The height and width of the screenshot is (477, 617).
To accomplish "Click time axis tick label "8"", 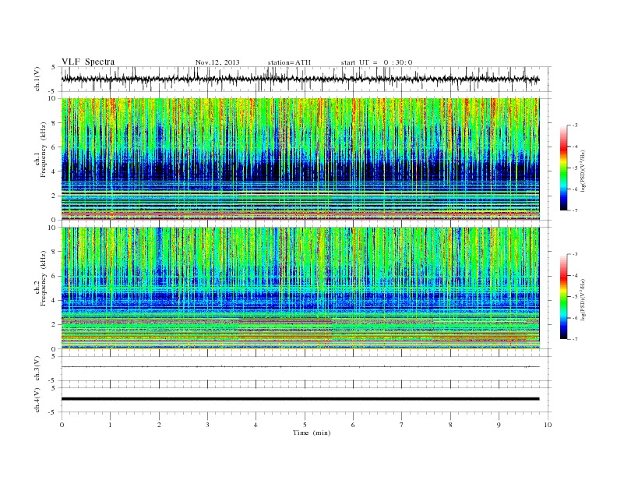I will 450,425.
